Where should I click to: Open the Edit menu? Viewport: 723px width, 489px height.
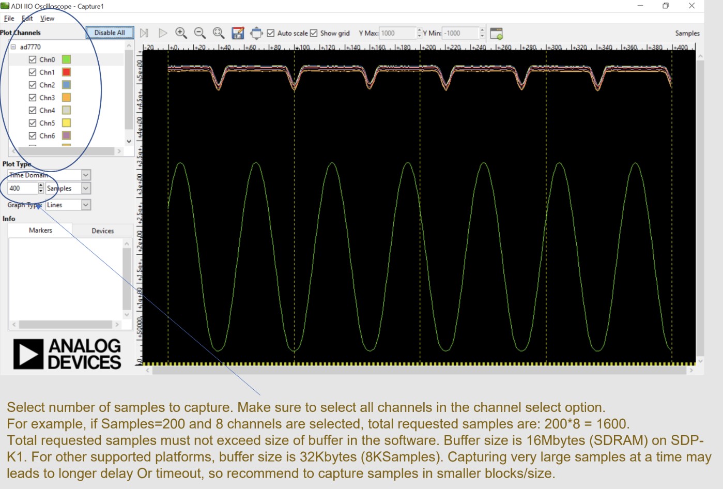click(x=26, y=18)
